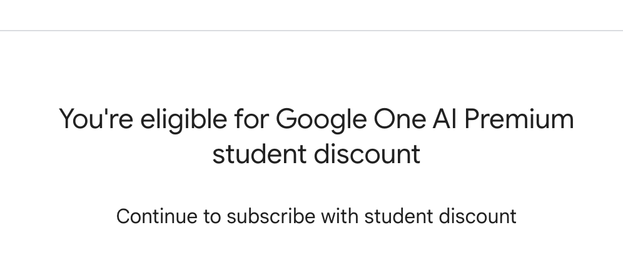
Task: Click the blank area above the divider
Action: click(x=311, y=14)
